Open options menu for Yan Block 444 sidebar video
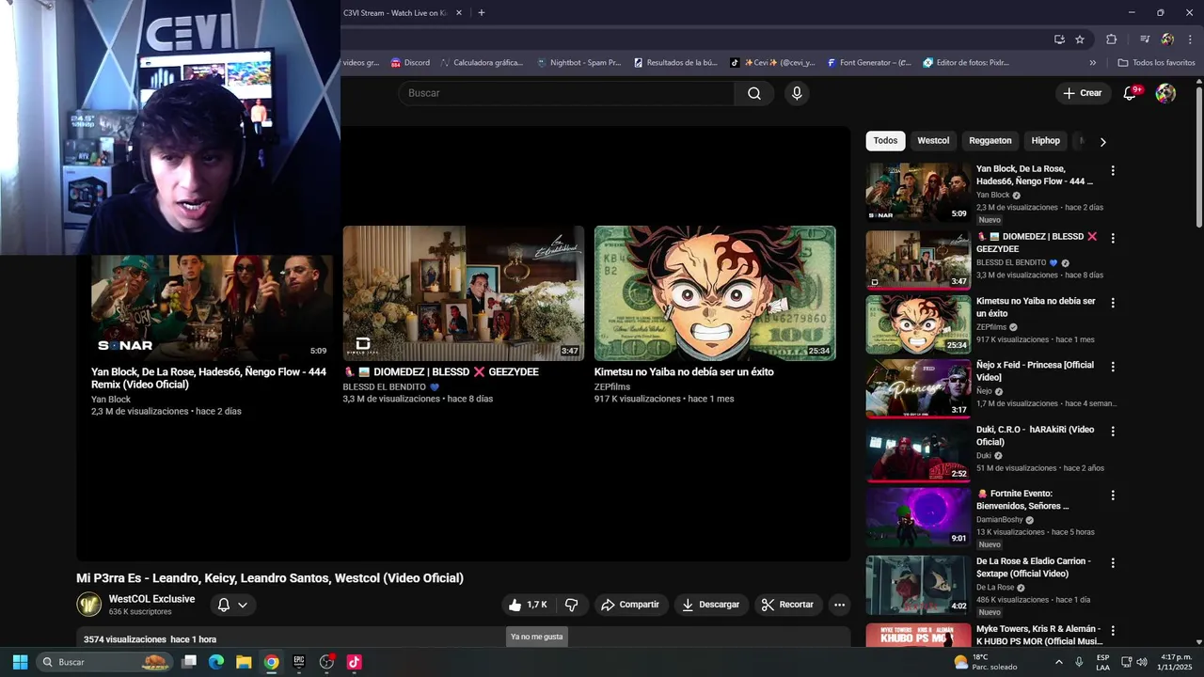 (x=1113, y=171)
